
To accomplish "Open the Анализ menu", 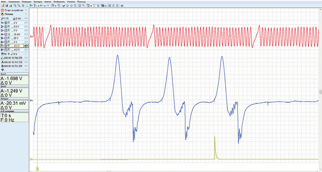I will (x=48, y=2).
